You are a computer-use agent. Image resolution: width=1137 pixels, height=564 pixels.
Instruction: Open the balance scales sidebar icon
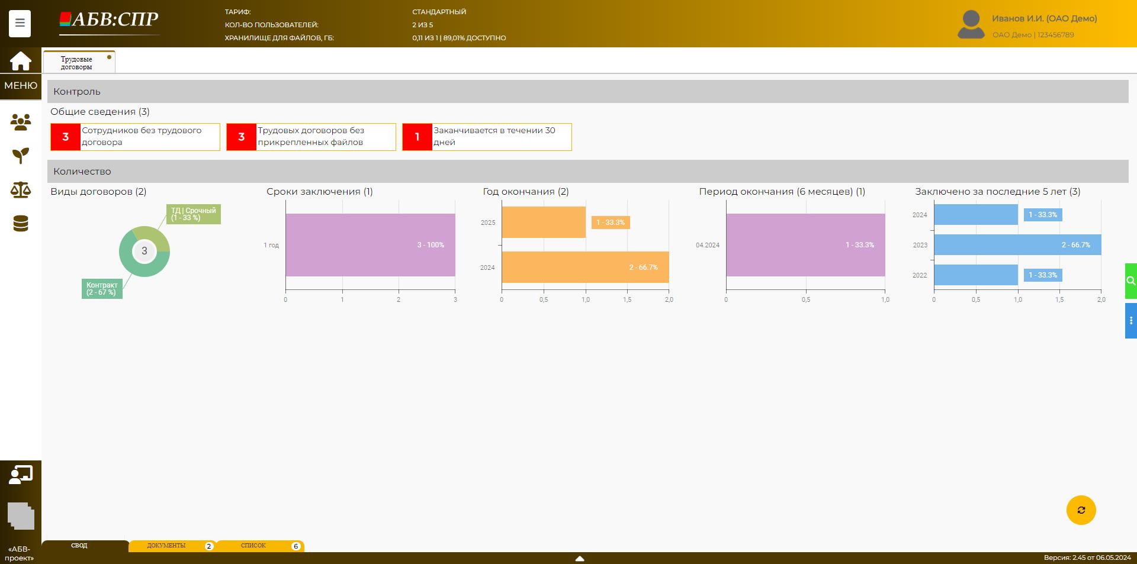[21, 190]
